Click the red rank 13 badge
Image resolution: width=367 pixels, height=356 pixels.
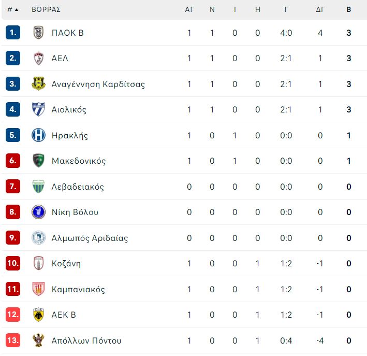[x=13, y=340]
